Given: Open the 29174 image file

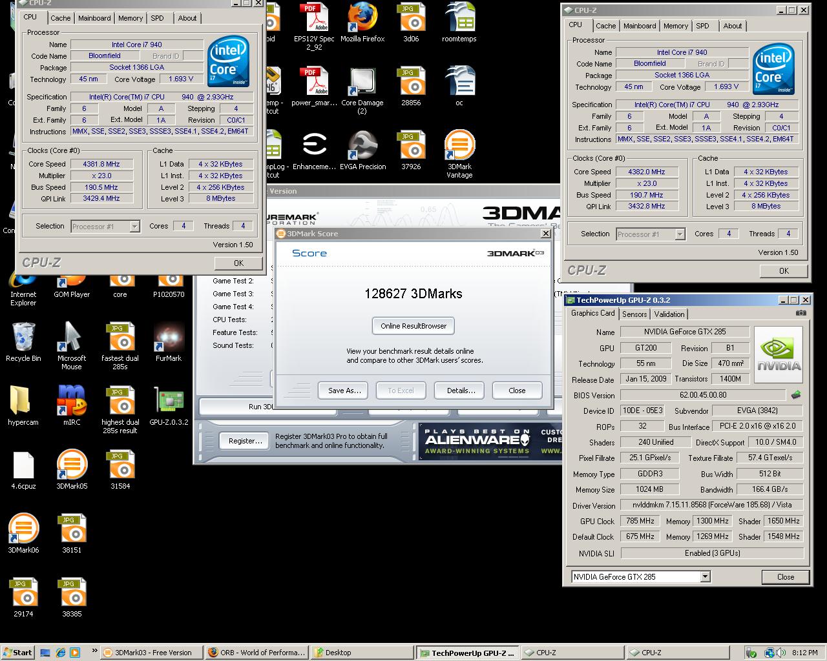Looking at the screenshot, I should [23, 598].
